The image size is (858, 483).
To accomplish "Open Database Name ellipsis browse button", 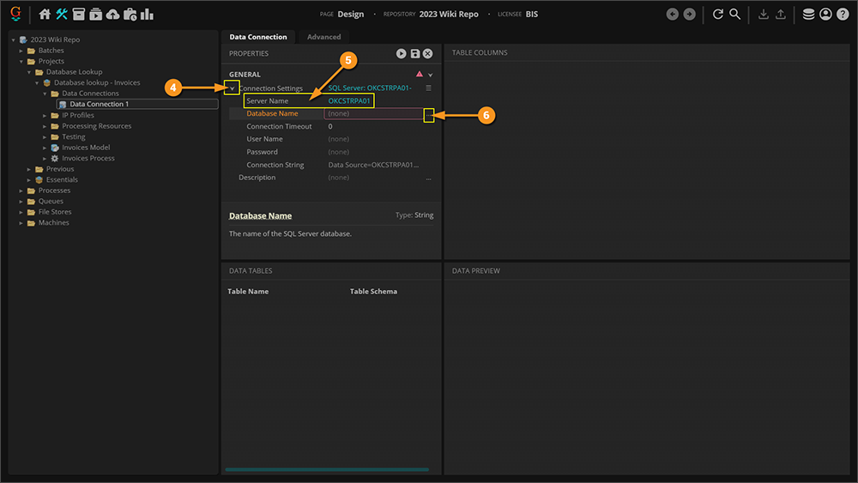I will 429,114.
